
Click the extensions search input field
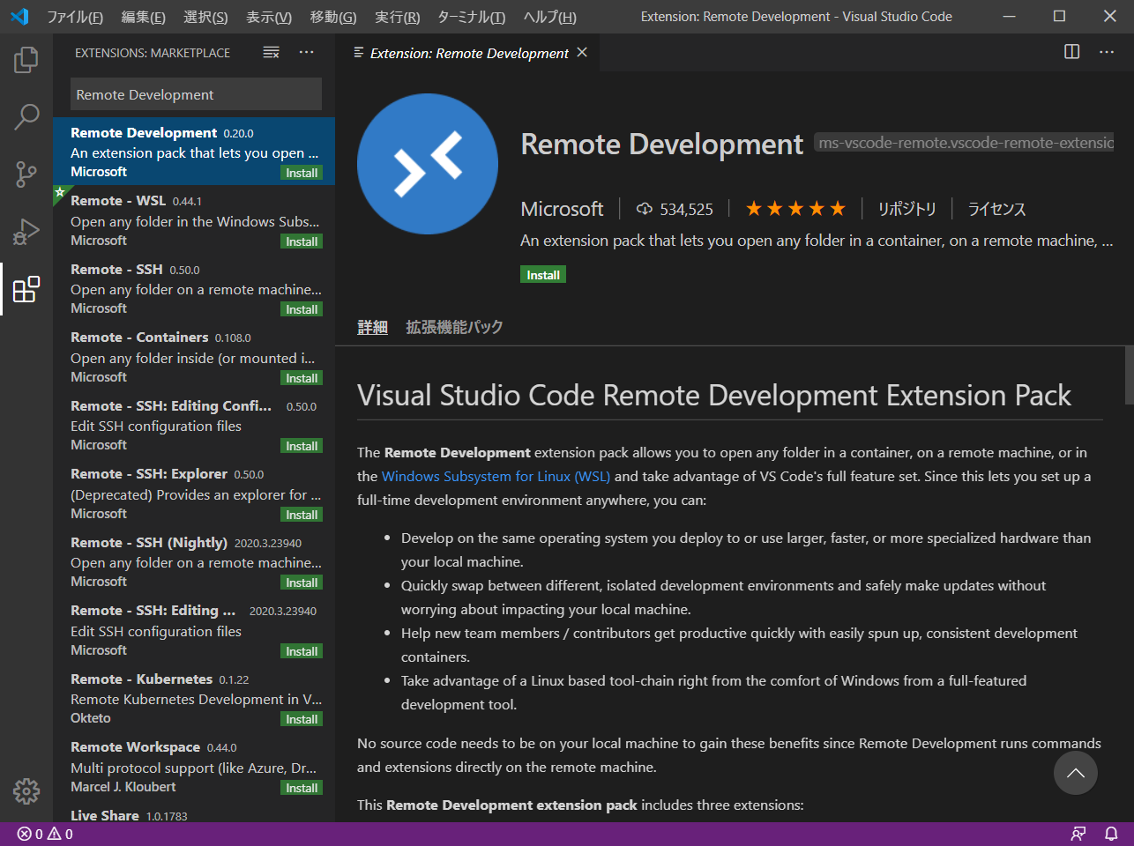(196, 94)
